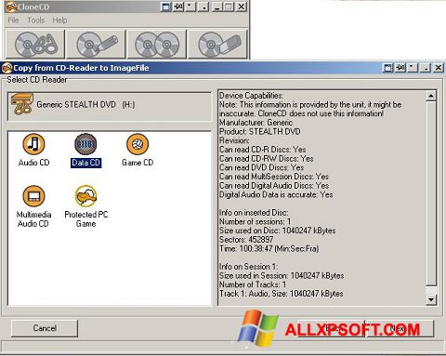Click the first title bar icon in CloneCD window
The height and width of the screenshot is (356, 446).
[x=166, y=7]
